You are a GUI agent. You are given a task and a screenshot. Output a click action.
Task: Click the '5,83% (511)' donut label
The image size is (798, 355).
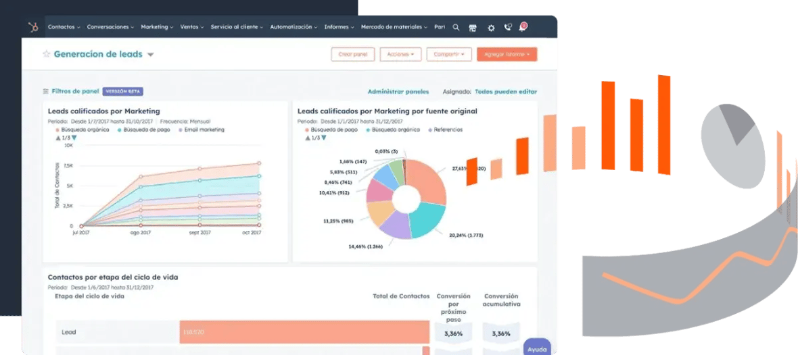click(x=344, y=172)
